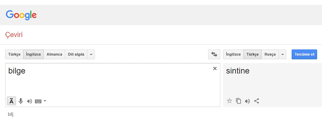The image size is (322, 125).
Task: Set target language to Rusça
Action: [270, 54]
